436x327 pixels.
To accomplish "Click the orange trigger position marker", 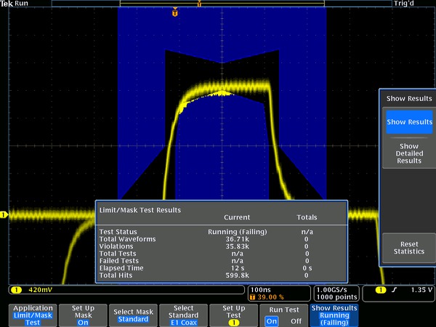I will pos(174,12).
